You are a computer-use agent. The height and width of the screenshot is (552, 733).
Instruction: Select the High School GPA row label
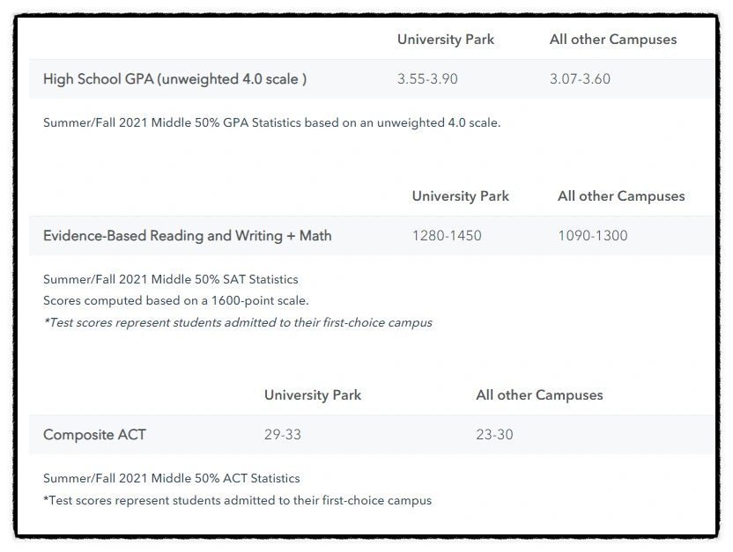pyautogui.click(x=174, y=78)
